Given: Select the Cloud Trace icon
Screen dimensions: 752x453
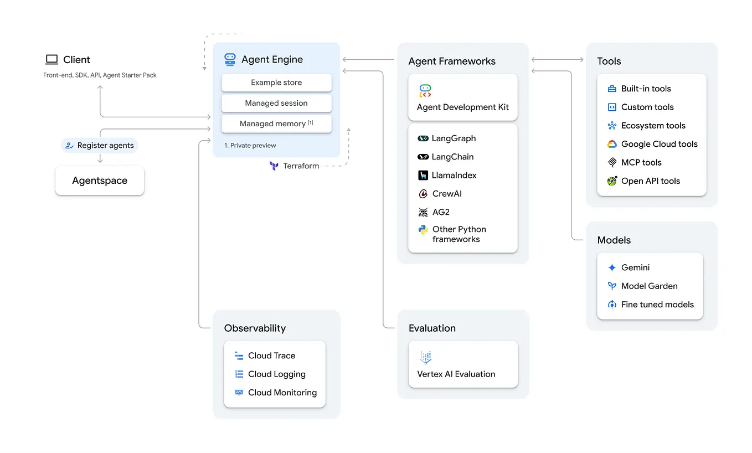Looking at the screenshot, I should (x=239, y=355).
